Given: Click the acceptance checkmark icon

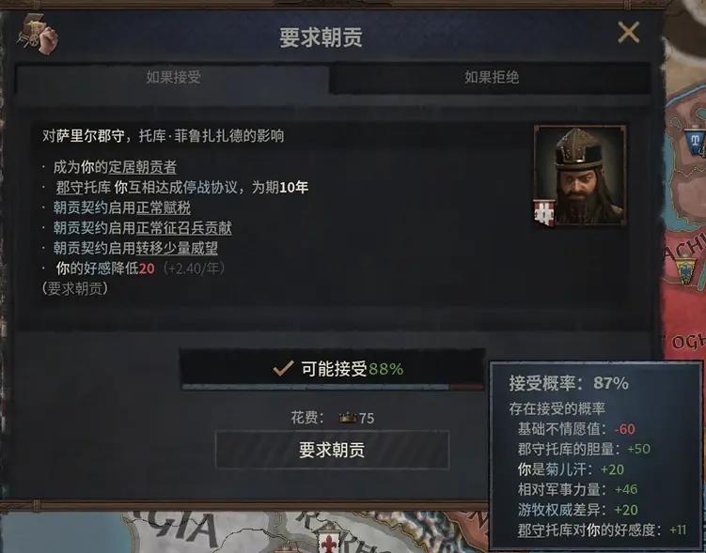Looking at the screenshot, I should point(284,369).
